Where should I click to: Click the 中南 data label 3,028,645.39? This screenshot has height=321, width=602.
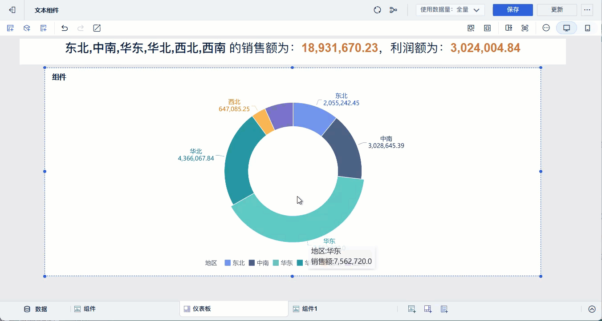(x=386, y=145)
